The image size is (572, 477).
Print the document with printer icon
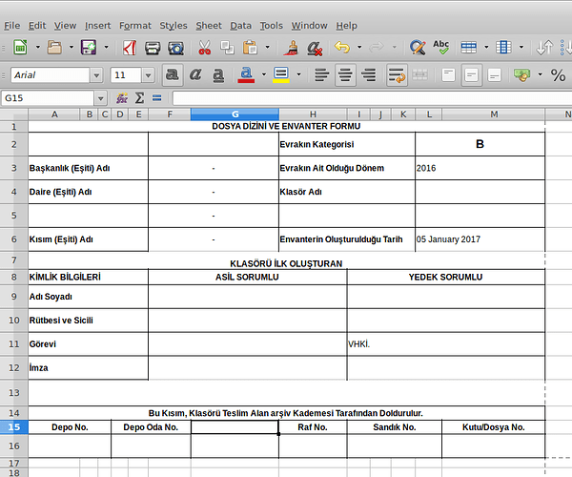coord(153,48)
